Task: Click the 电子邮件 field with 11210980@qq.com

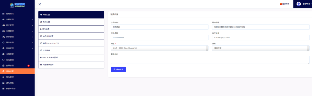Action: pos(261,37)
